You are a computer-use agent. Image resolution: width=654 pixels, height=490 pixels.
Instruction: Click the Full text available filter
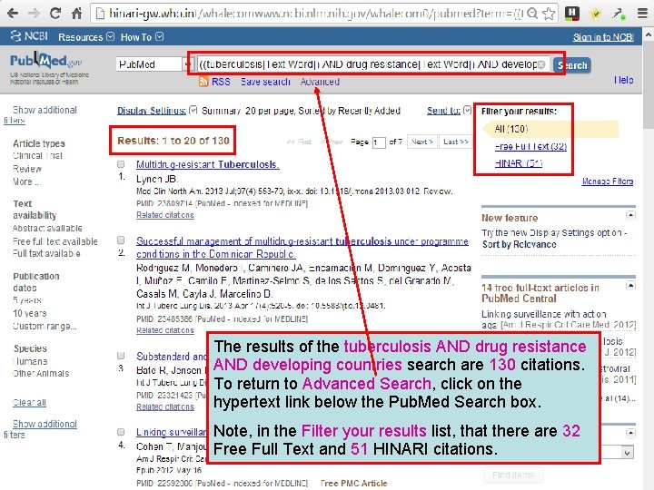tap(46, 253)
